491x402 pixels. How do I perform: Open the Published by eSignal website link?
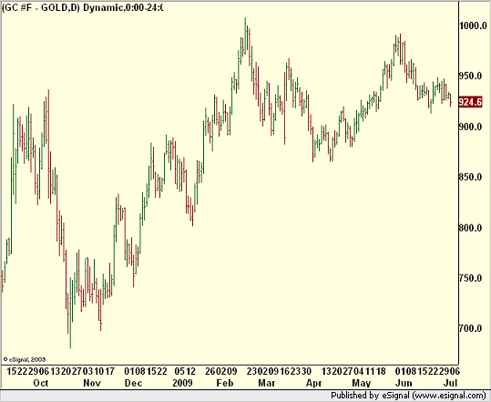tap(409, 396)
